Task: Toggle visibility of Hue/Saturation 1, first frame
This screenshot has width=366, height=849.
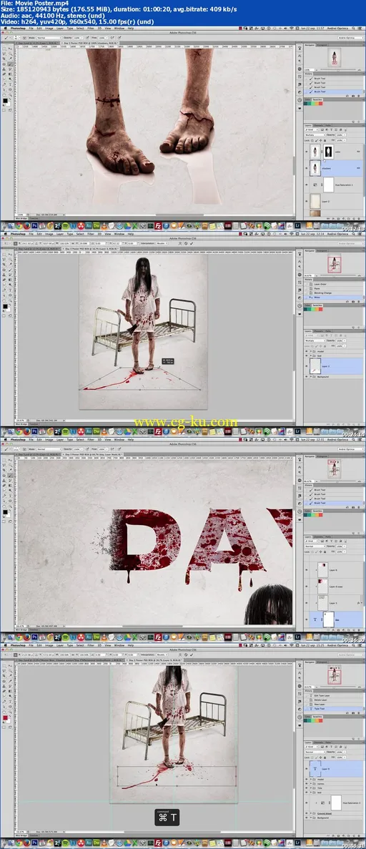Action: (305, 185)
